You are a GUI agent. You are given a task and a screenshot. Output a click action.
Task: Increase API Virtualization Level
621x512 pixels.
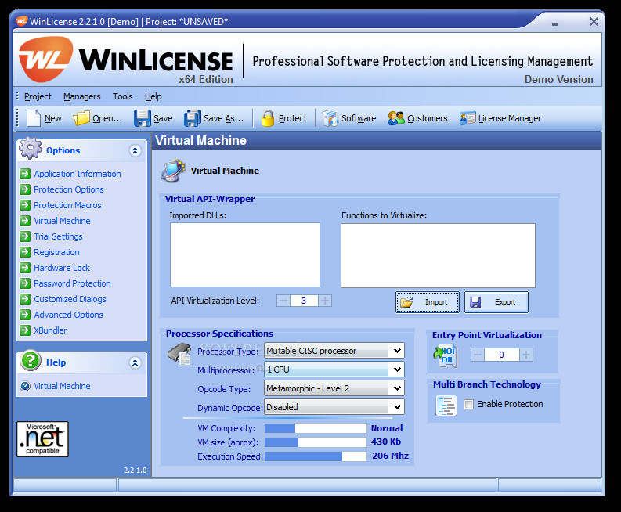click(x=325, y=301)
